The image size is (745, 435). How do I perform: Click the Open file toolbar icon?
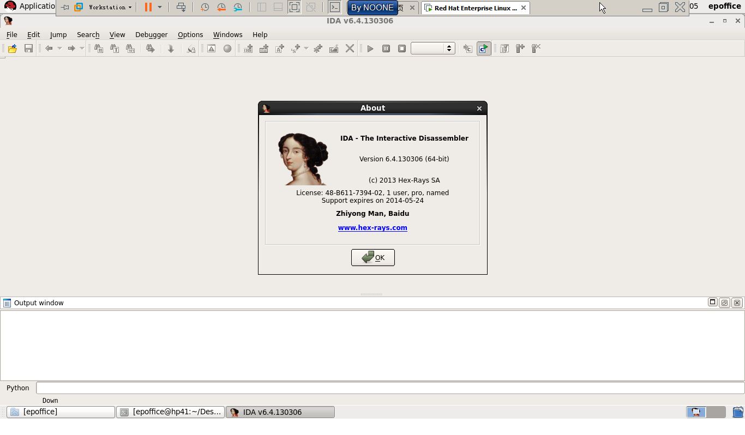point(13,49)
